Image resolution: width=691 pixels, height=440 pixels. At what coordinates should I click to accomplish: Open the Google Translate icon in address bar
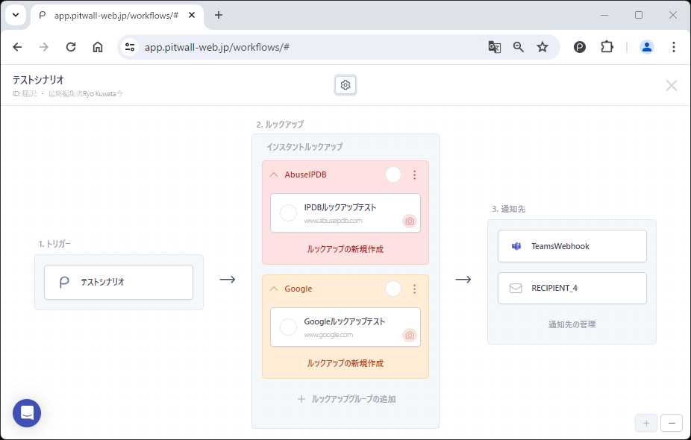[494, 47]
